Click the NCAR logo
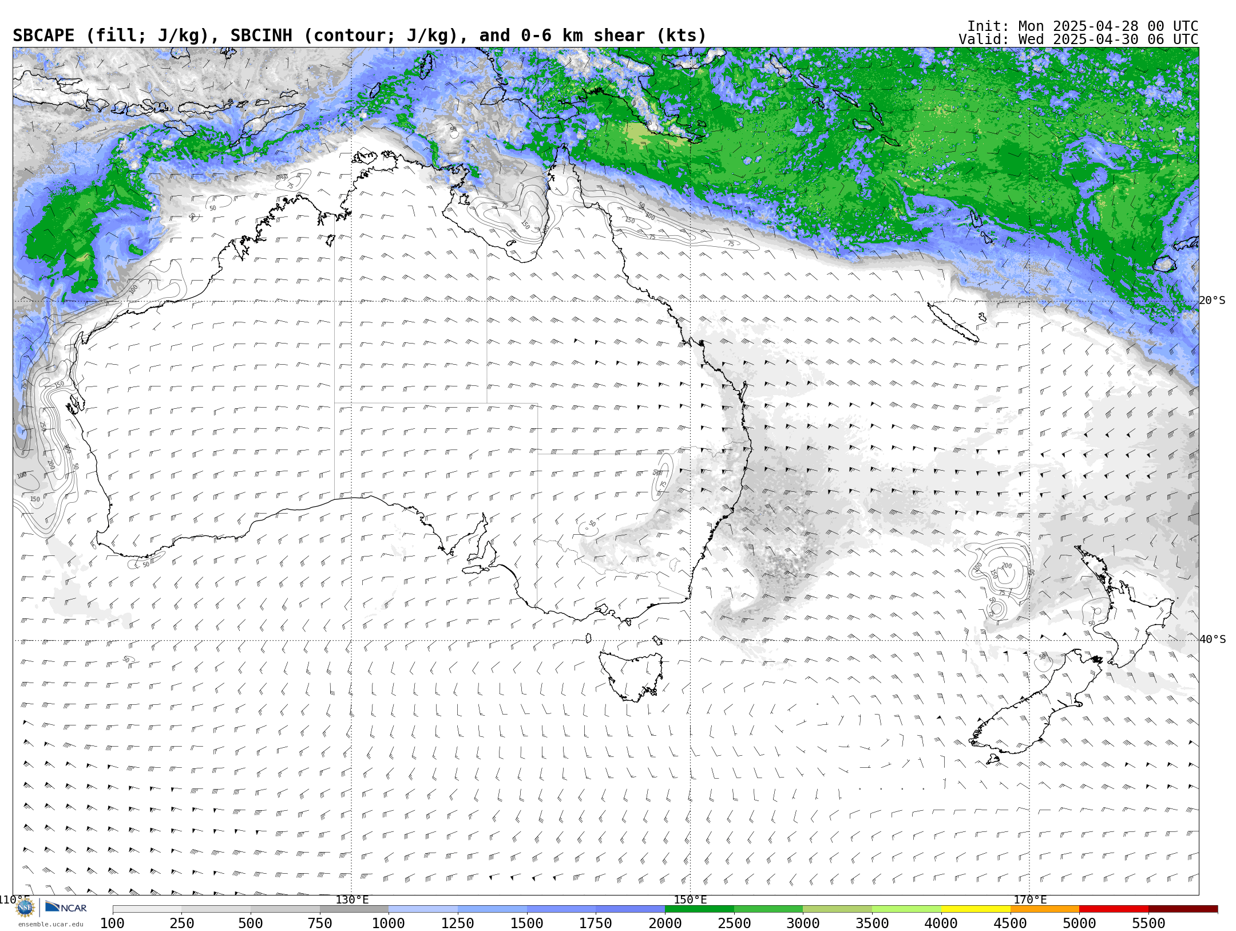This screenshot has width=1236, height=931. [66, 908]
